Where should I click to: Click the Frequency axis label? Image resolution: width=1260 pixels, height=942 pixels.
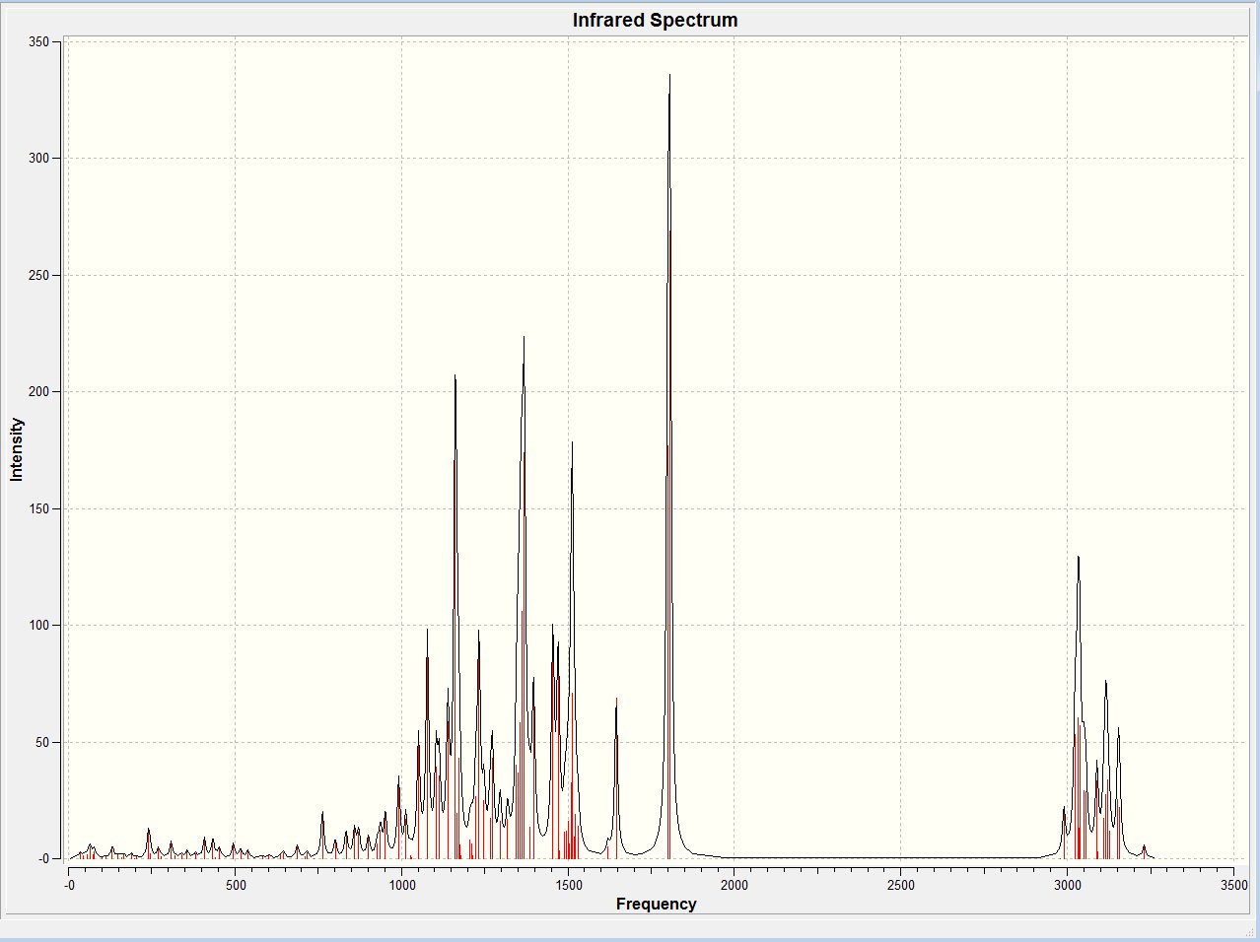point(656,904)
